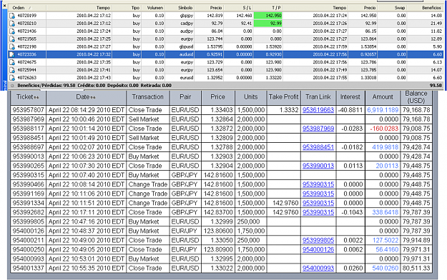
Task: Click the order icon for ticket 40720199
Action: pyautogui.click(x=12, y=16)
